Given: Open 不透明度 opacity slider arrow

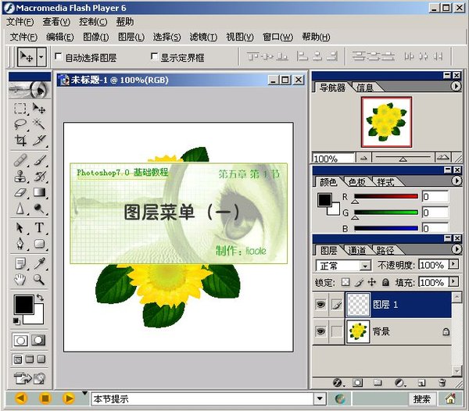Looking at the screenshot, I should pyautogui.click(x=453, y=264).
